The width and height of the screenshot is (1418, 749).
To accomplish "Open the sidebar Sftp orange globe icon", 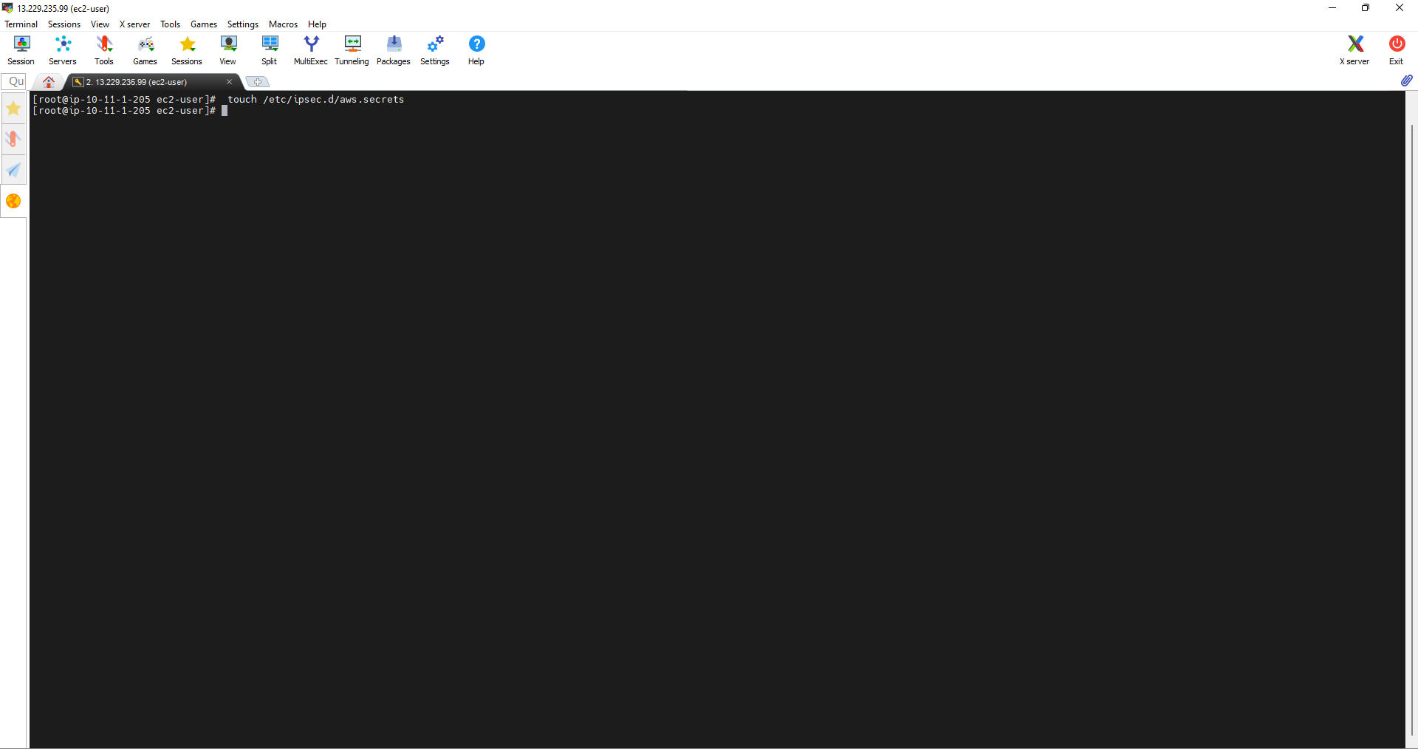I will tap(13, 201).
